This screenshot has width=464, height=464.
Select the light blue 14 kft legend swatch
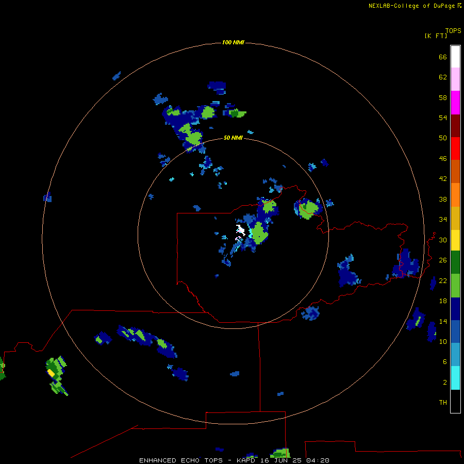[455, 355]
